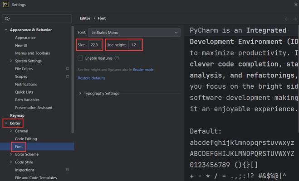Screen dimensions: 299x181
Task: Click the Restore defaults link
Action: coord(92,78)
